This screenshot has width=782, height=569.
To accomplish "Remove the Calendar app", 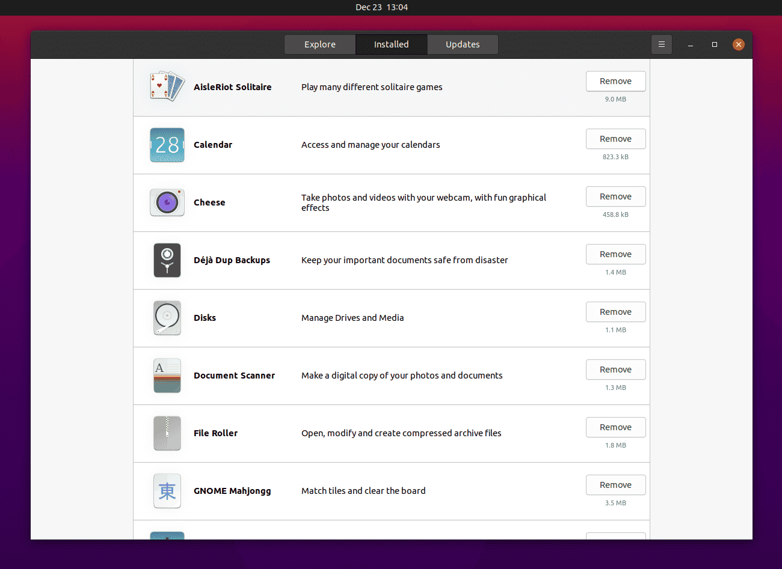I will pyautogui.click(x=616, y=139).
